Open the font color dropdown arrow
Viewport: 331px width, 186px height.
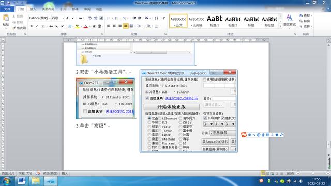[x=89, y=26]
